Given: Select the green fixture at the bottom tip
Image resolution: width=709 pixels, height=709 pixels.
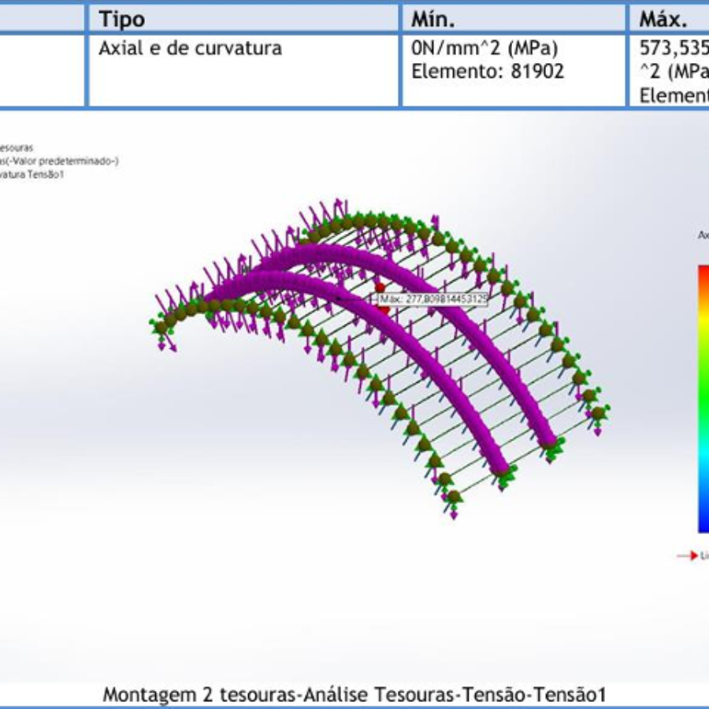Looking at the screenshot, I should click(x=454, y=497).
